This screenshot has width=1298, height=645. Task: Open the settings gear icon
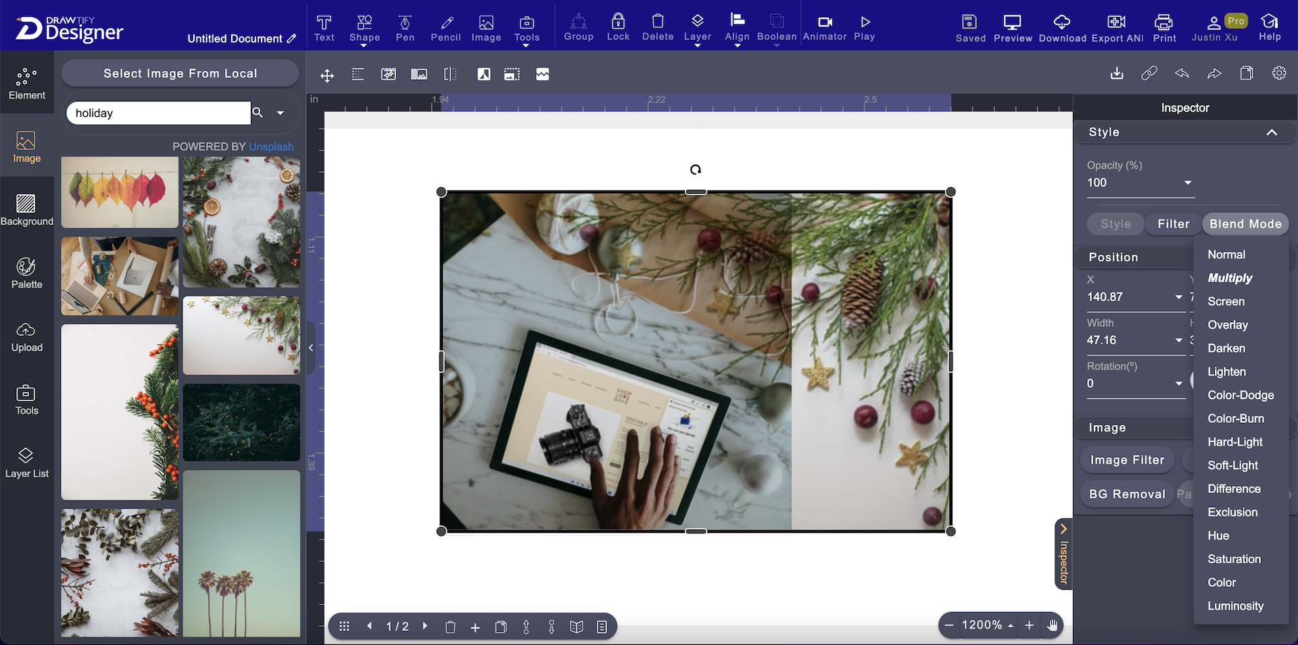coord(1279,73)
